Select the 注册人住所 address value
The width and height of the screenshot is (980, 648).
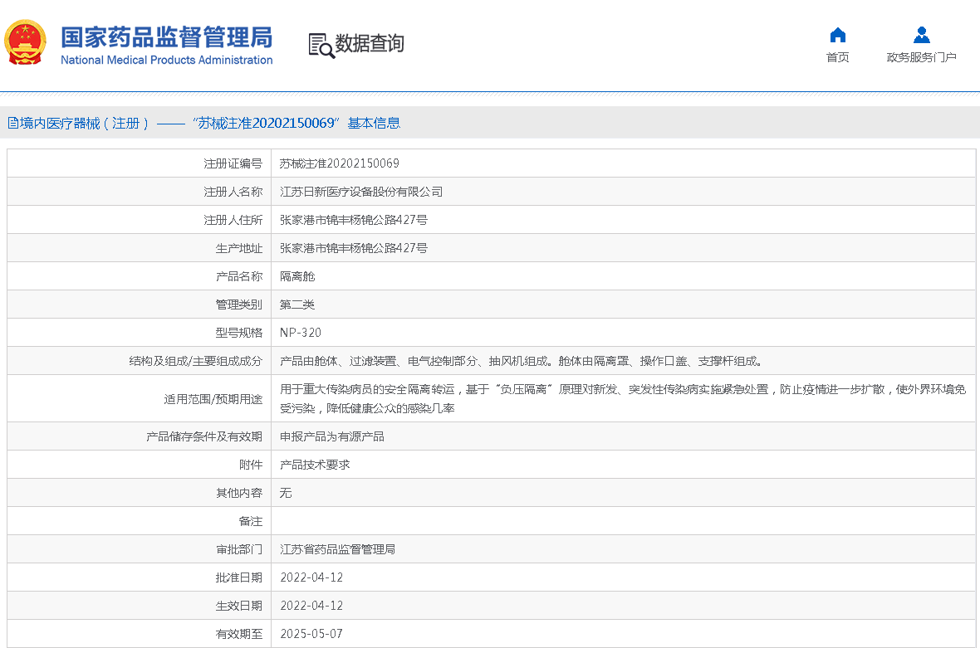[354, 220]
